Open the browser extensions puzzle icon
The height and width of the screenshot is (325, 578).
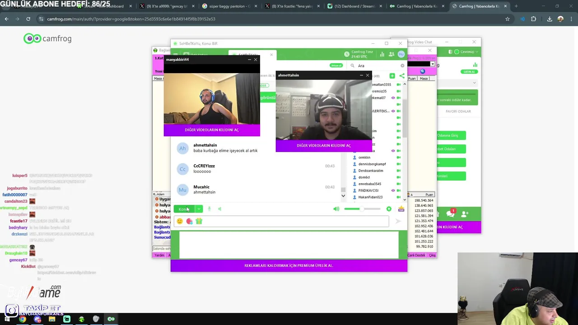pos(534,19)
